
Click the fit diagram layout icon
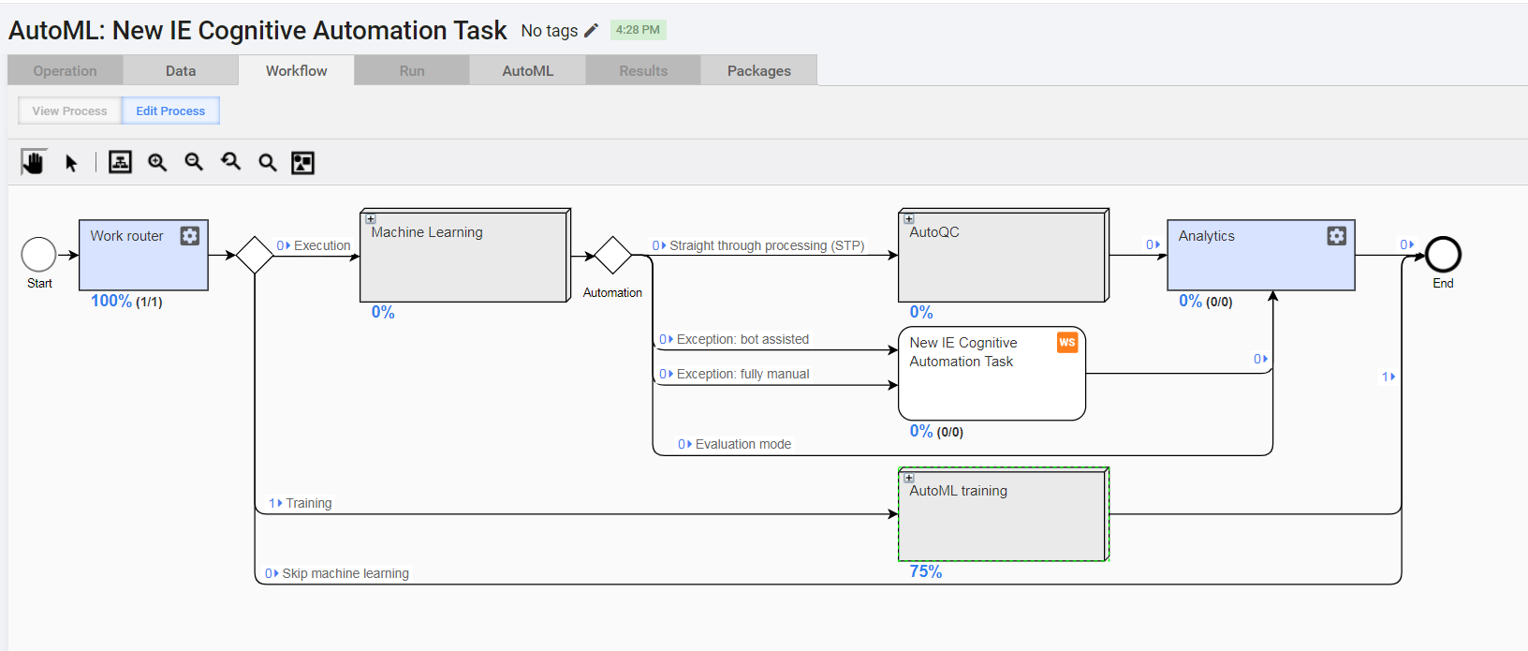click(120, 162)
